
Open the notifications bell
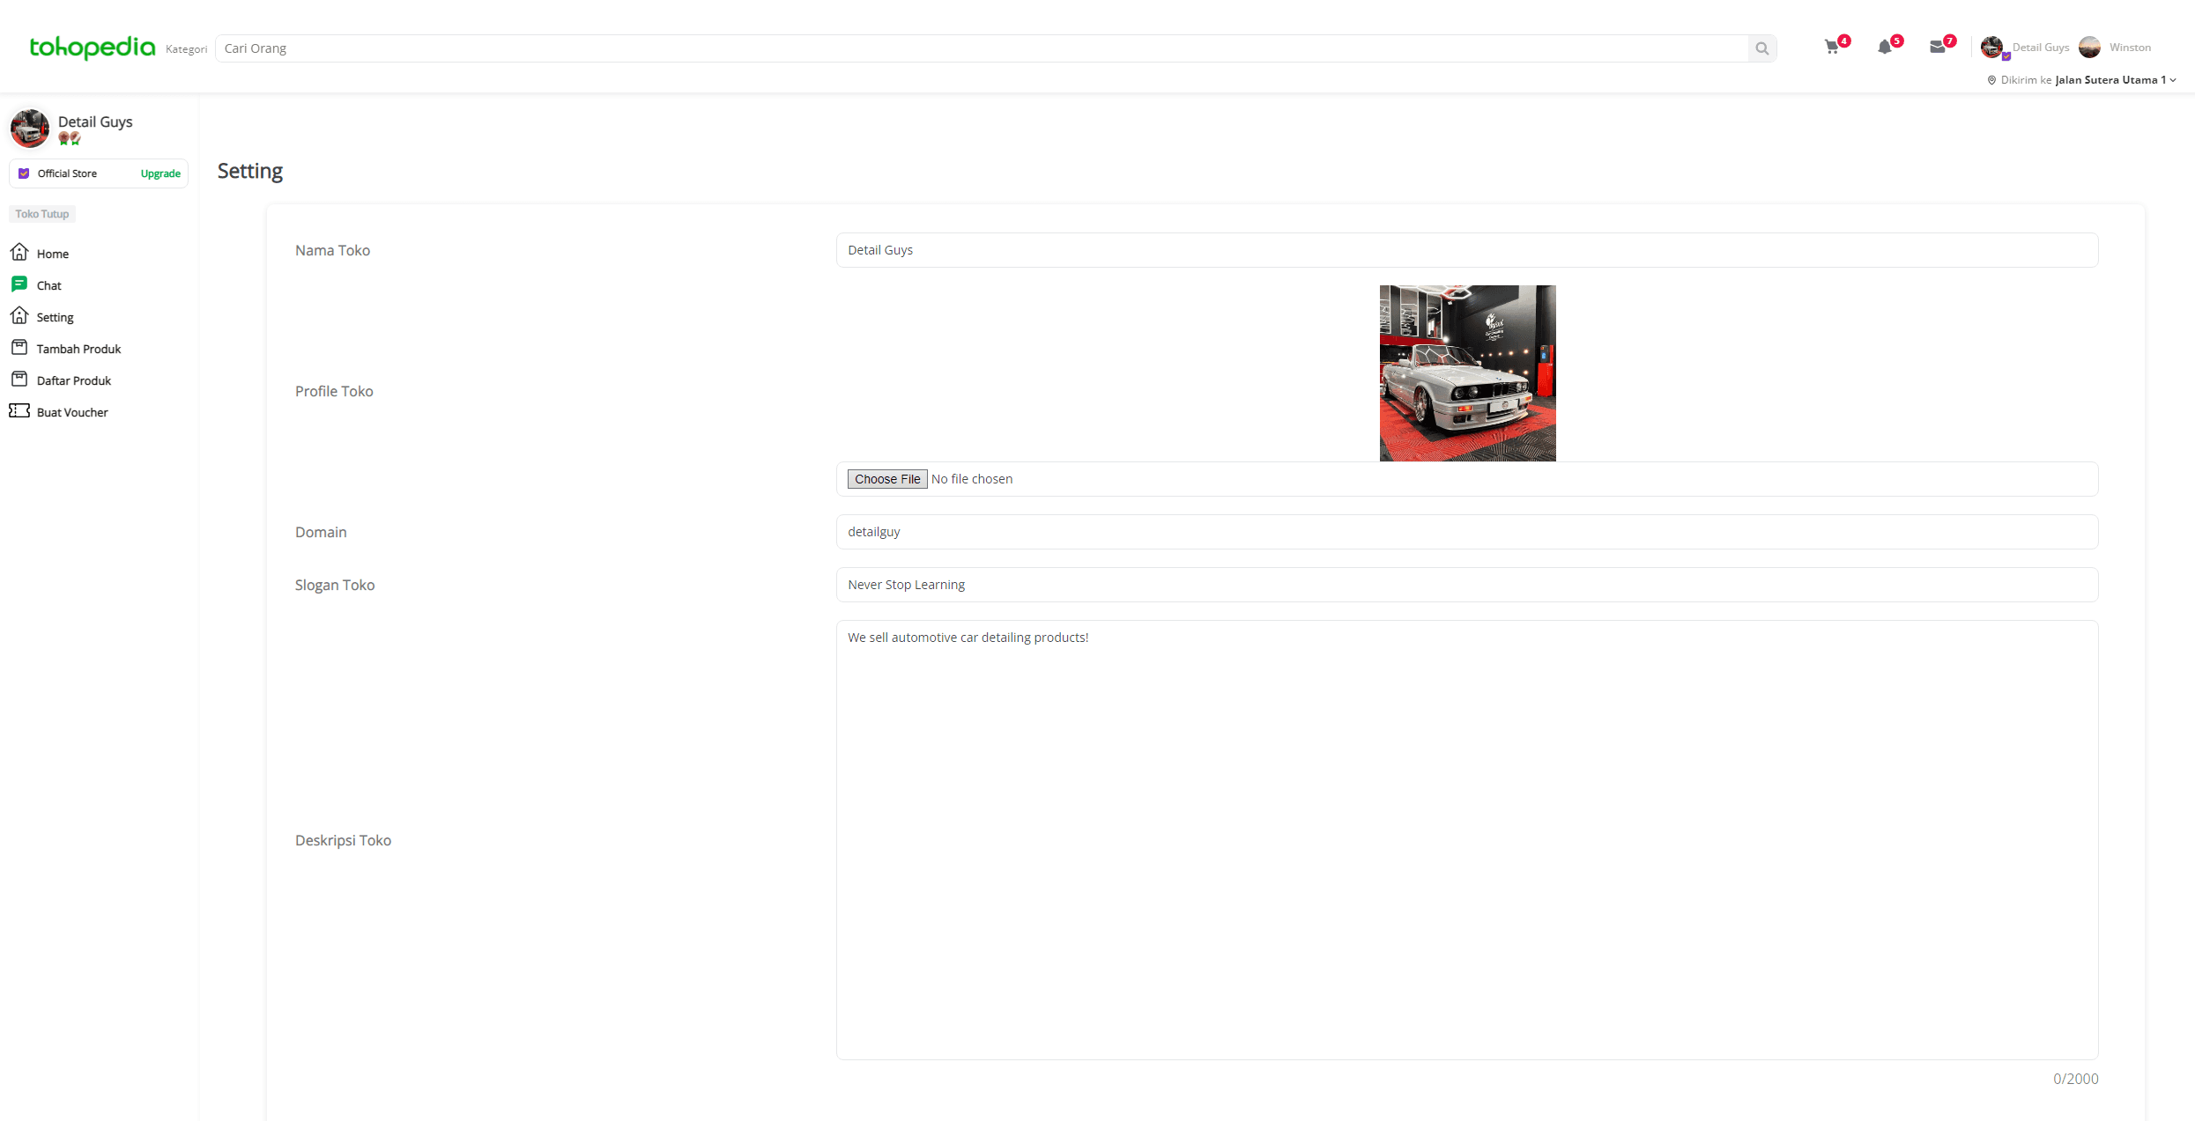[x=1887, y=48]
